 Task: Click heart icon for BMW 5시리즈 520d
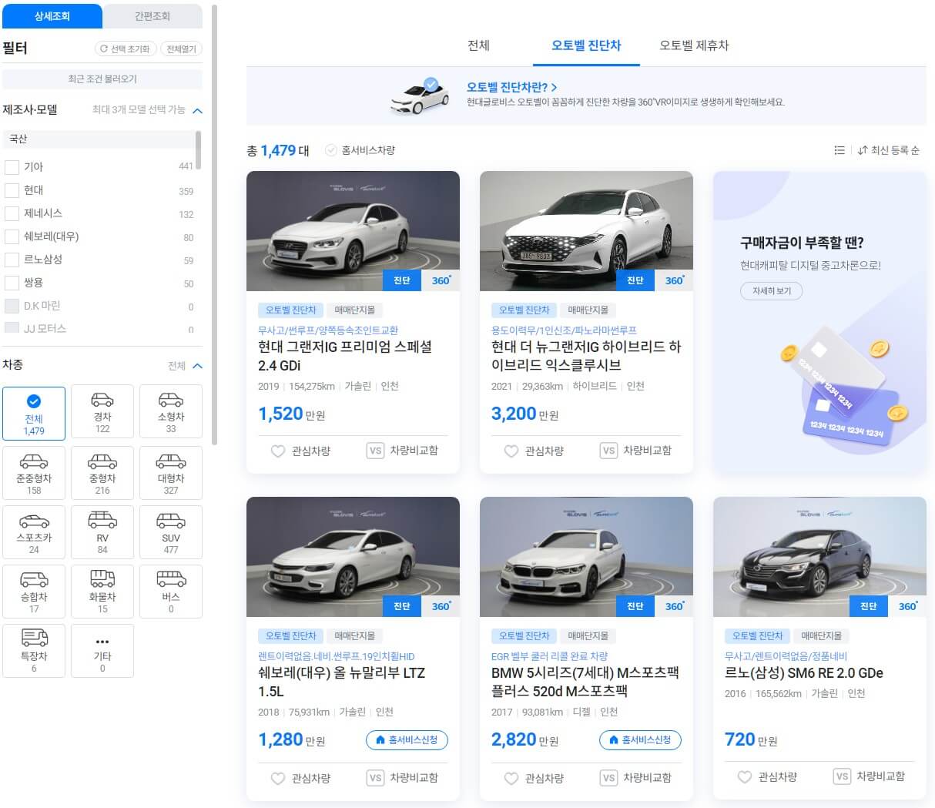tap(511, 778)
